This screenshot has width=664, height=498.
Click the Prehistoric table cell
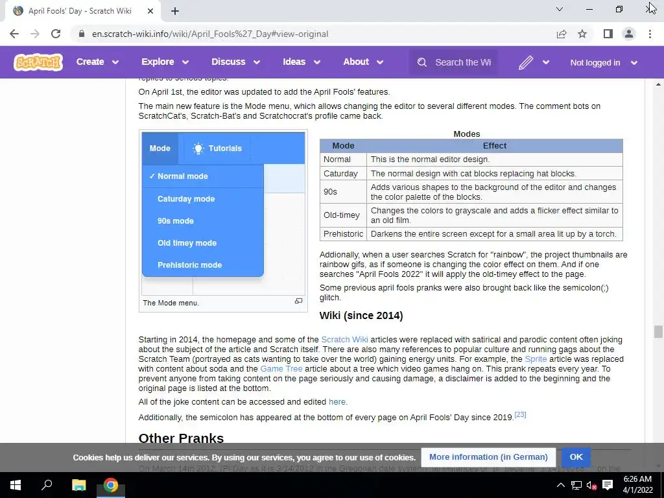[343, 233]
